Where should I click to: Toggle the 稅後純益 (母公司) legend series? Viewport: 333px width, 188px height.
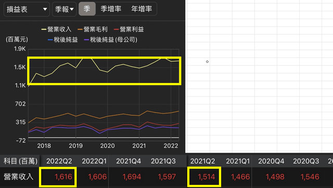point(111,39)
